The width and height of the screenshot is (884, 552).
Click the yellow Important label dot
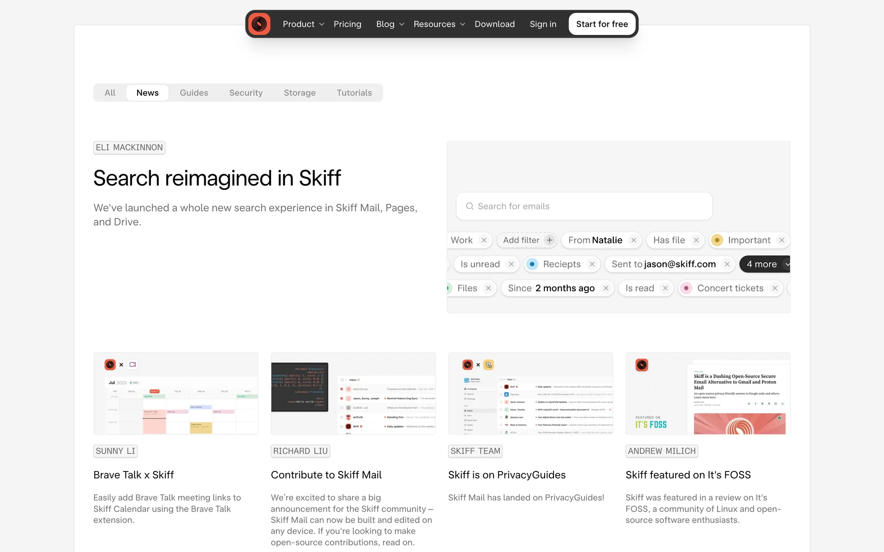[717, 240]
